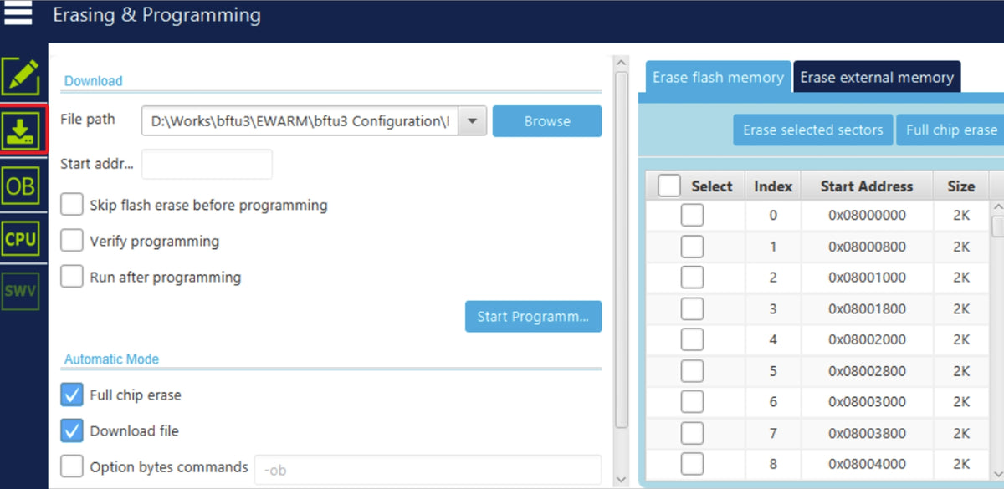Toggle the Select all sectors header checkbox
The height and width of the screenshot is (489, 1004).
669,186
